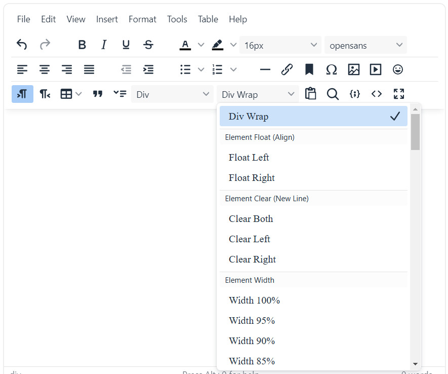
Task: Insert a horizontal line
Action: point(265,69)
